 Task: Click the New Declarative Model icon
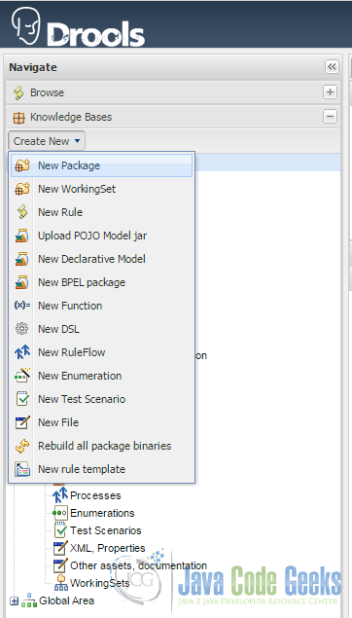tap(21, 259)
